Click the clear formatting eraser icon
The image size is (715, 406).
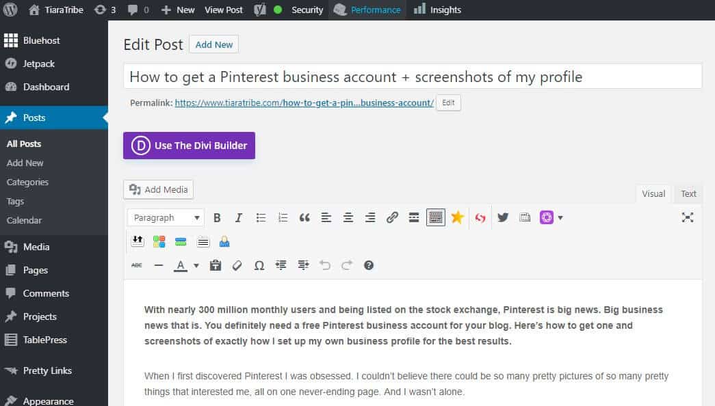[237, 265]
